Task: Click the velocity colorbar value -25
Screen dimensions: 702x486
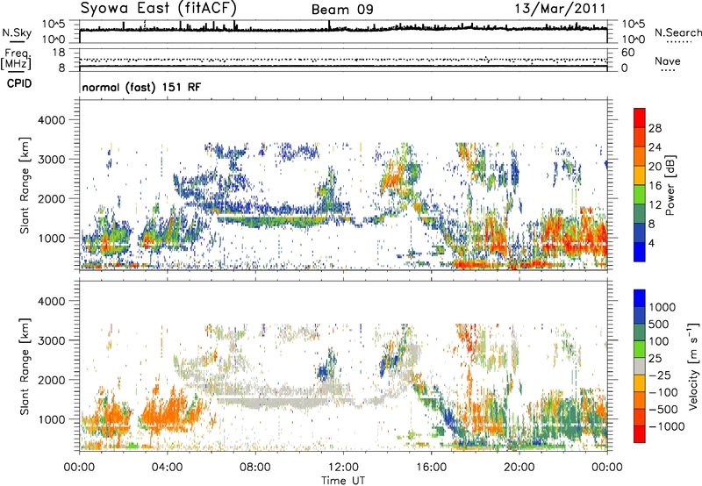Action: pyautogui.click(x=661, y=375)
